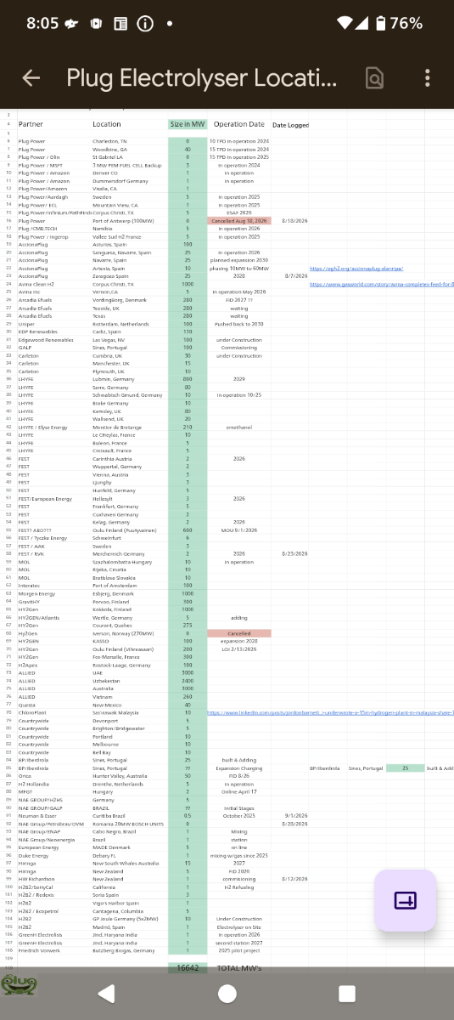Tap the Android home navigation button
The image size is (454, 1020).
coord(227,994)
